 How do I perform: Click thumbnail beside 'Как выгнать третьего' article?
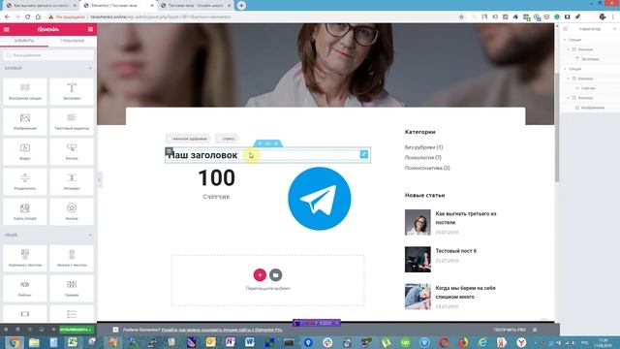point(418,222)
